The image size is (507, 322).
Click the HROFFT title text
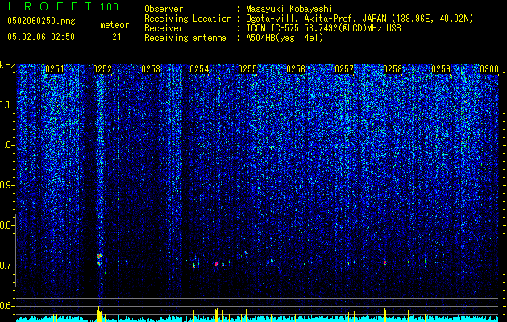point(50,6)
